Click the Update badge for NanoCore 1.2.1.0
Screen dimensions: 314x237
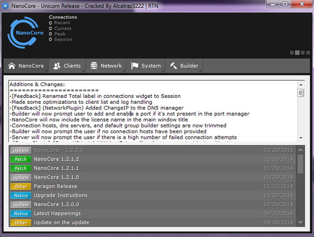21,177
